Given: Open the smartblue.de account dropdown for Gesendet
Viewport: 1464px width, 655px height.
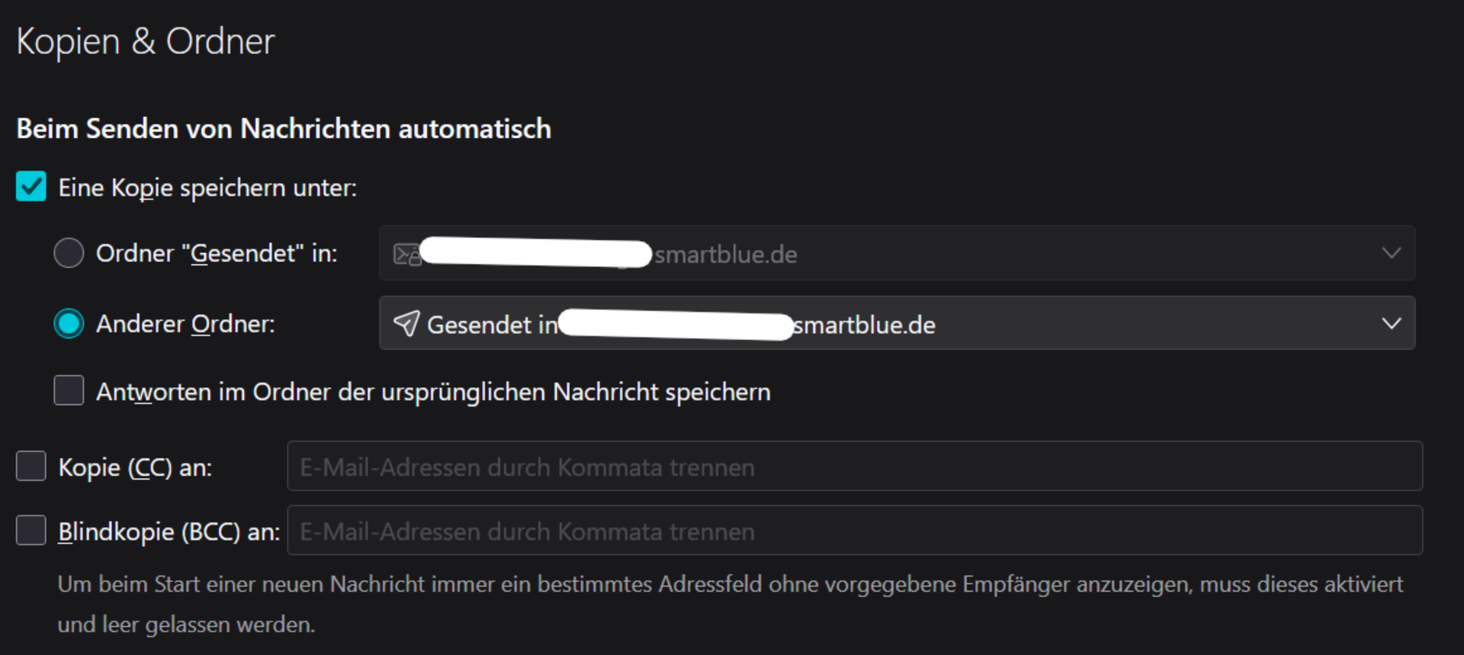Looking at the screenshot, I should pyautogui.click(x=896, y=253).
